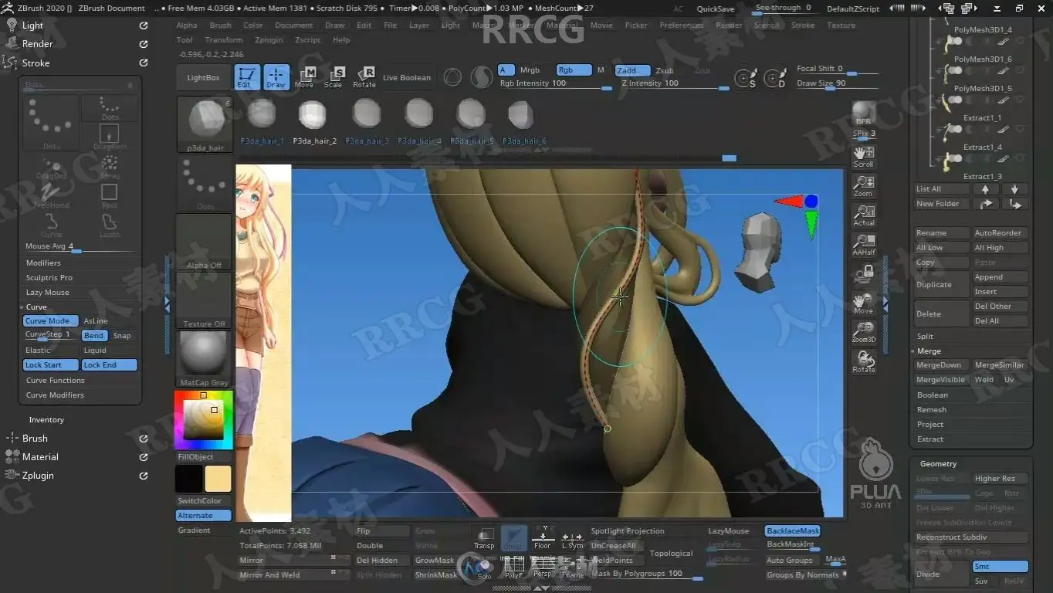Click the Transp transparency icon
This screenshot has height=593, width=1053.
point(484,538)
